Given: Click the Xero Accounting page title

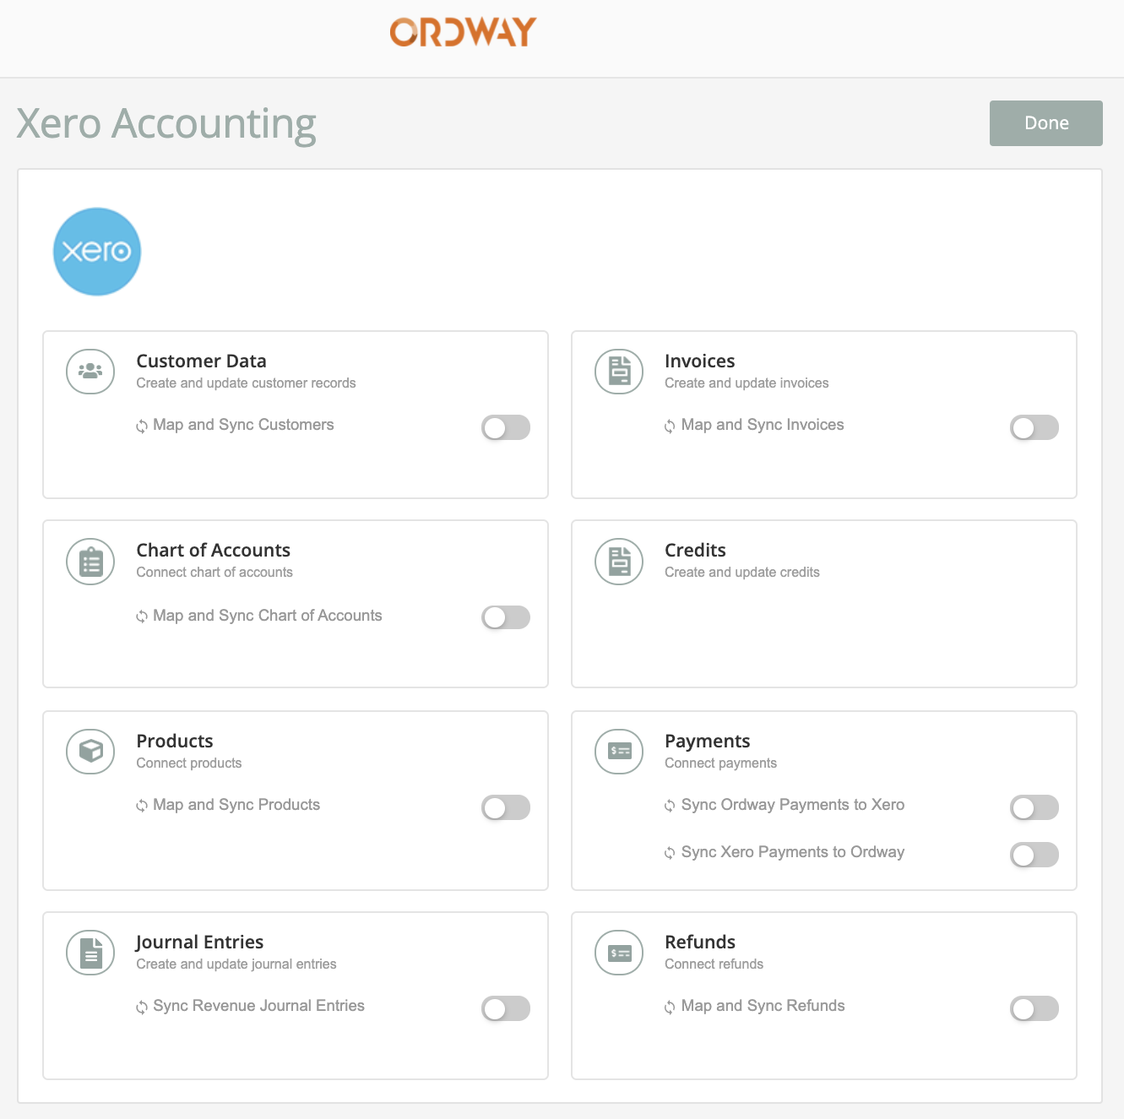Looking at the screenshot, I should 166,124.
